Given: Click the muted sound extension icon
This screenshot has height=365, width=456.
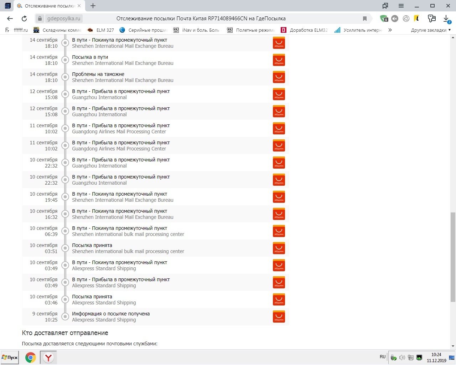Looking at the screenshot, I should [x=395, y=19].
